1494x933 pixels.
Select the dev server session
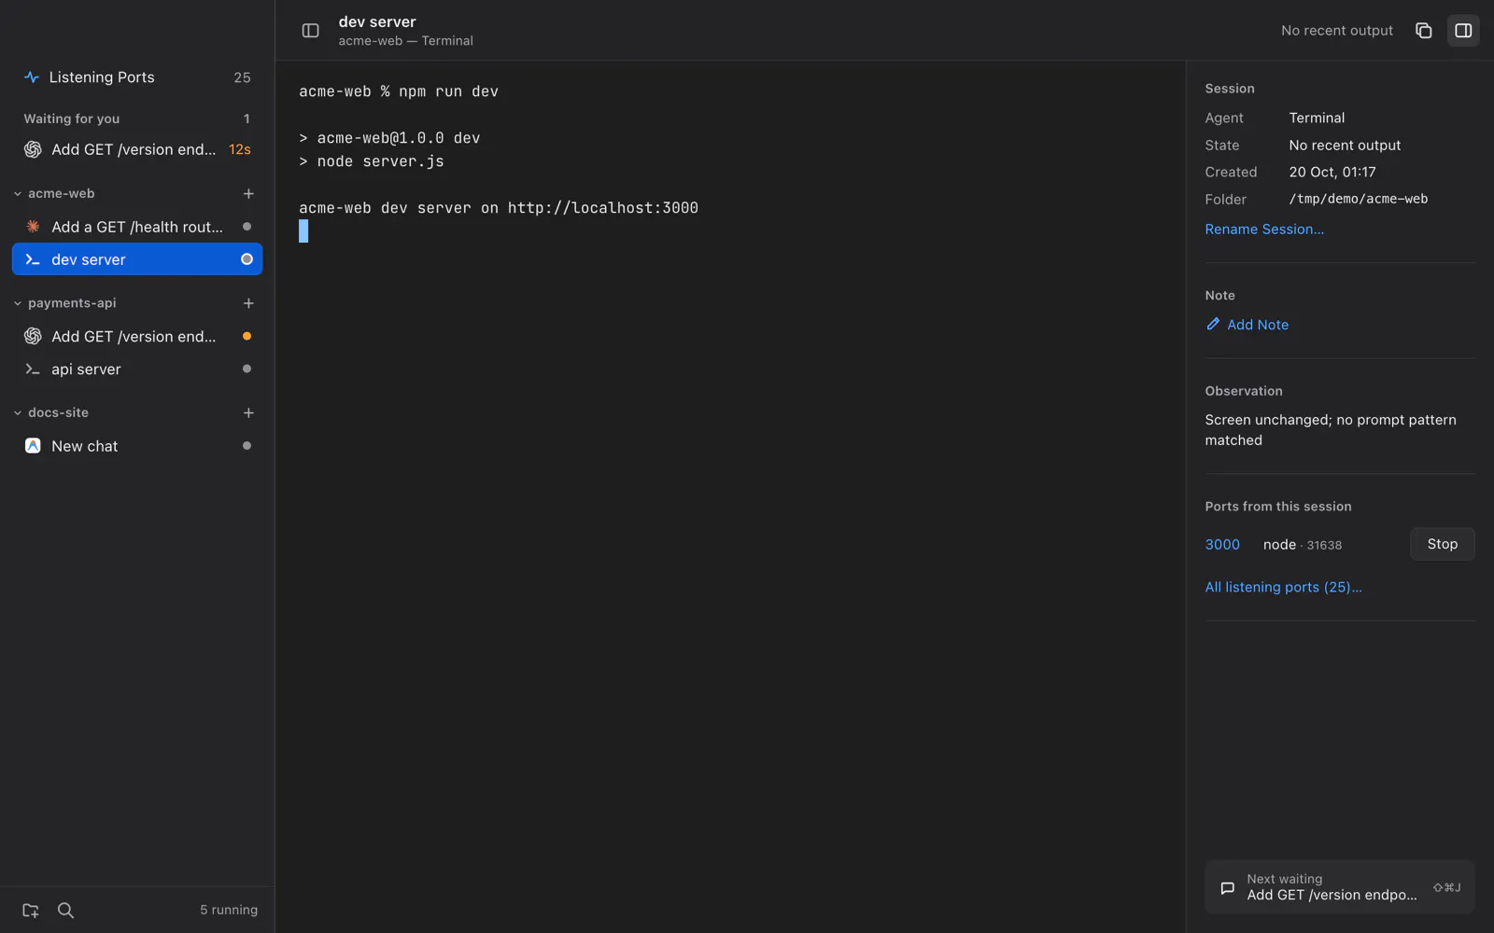pos(137,259)
